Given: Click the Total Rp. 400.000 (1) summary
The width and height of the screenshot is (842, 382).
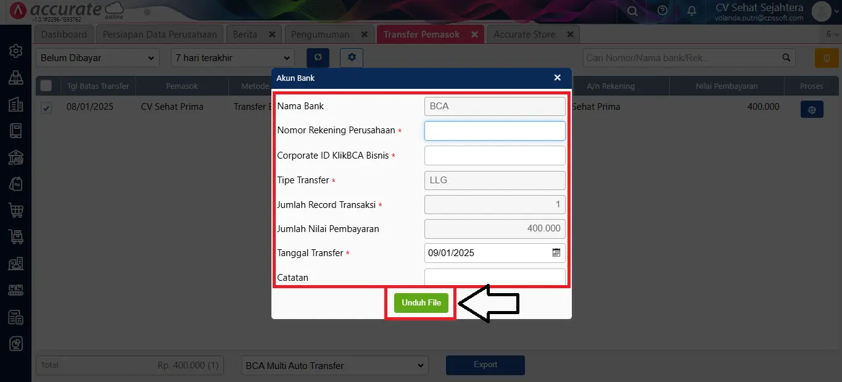Looking at the screenshot, I should (130, 365).
